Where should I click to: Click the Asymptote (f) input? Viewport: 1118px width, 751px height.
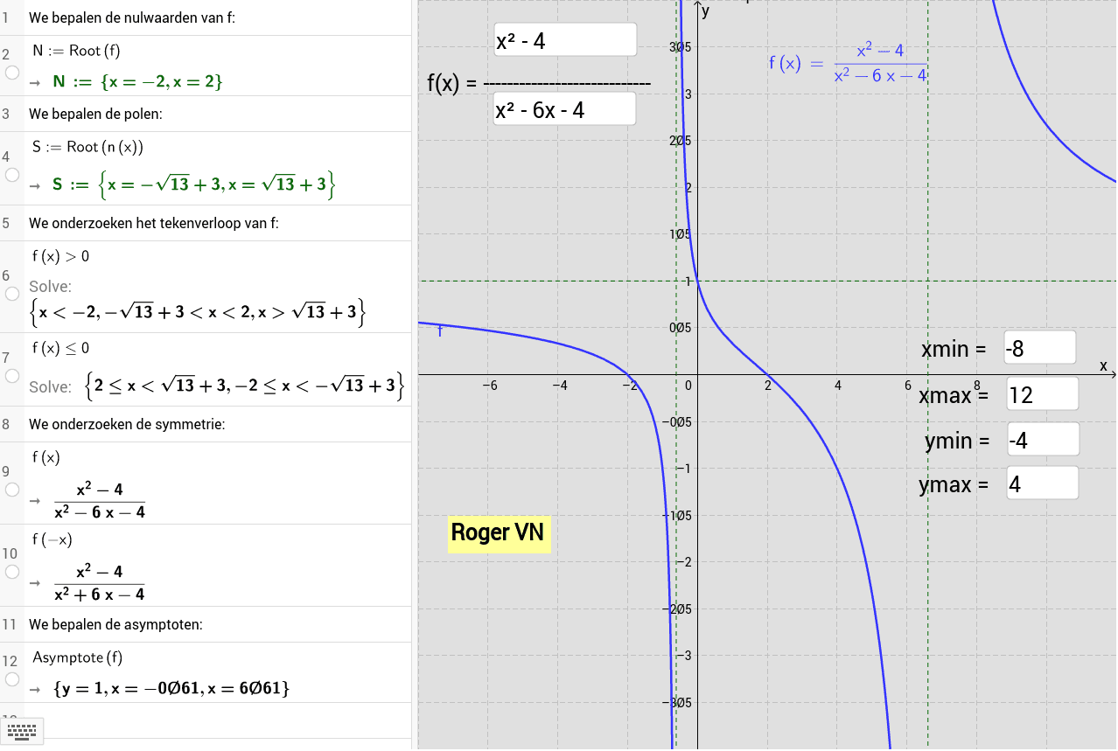[x=78, y=657]
